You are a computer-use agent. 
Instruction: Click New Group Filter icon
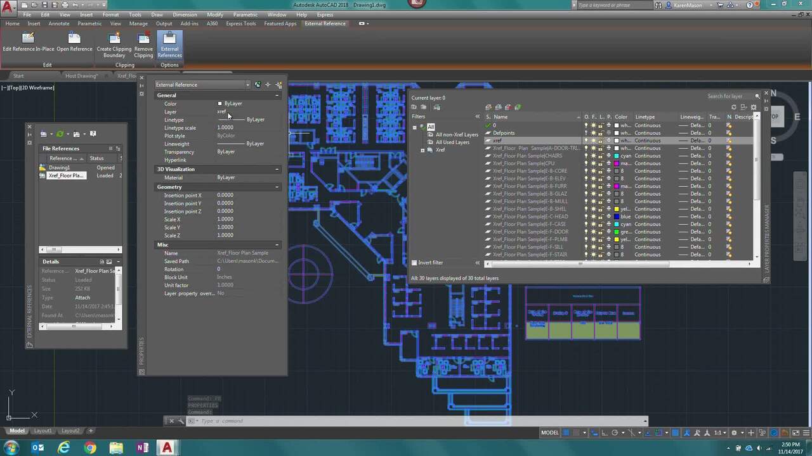coord(423,107)
